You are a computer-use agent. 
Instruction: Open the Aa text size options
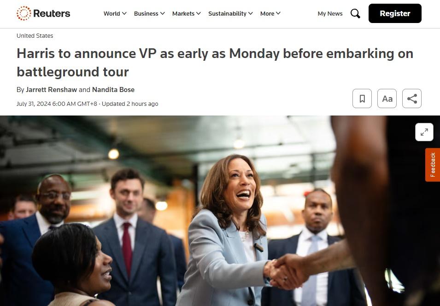point(387,98)
